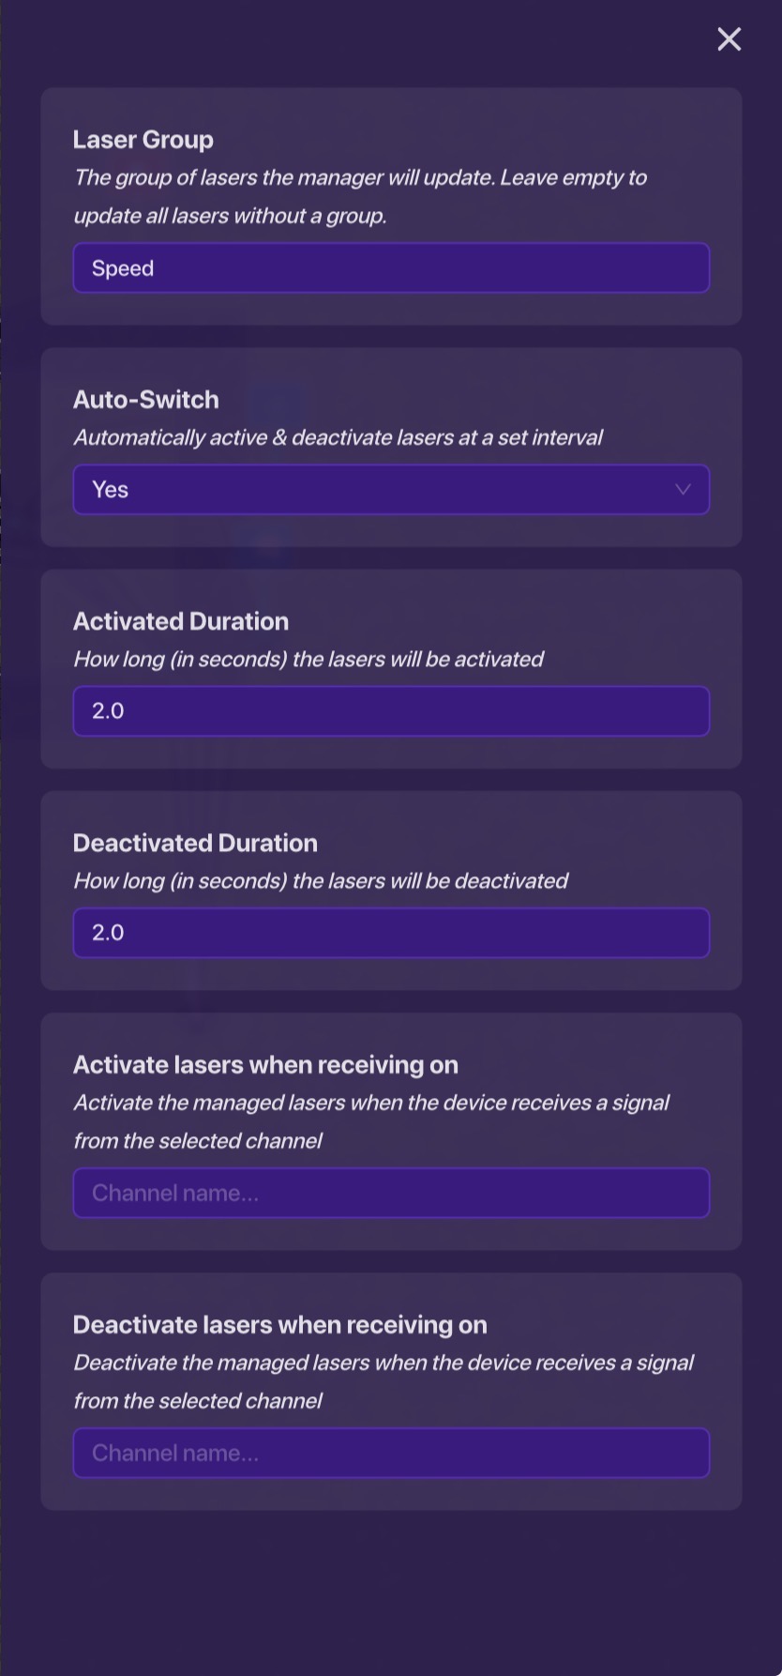
Task: Click the Auto-Switch heading label
Action: tap(146, 400)
